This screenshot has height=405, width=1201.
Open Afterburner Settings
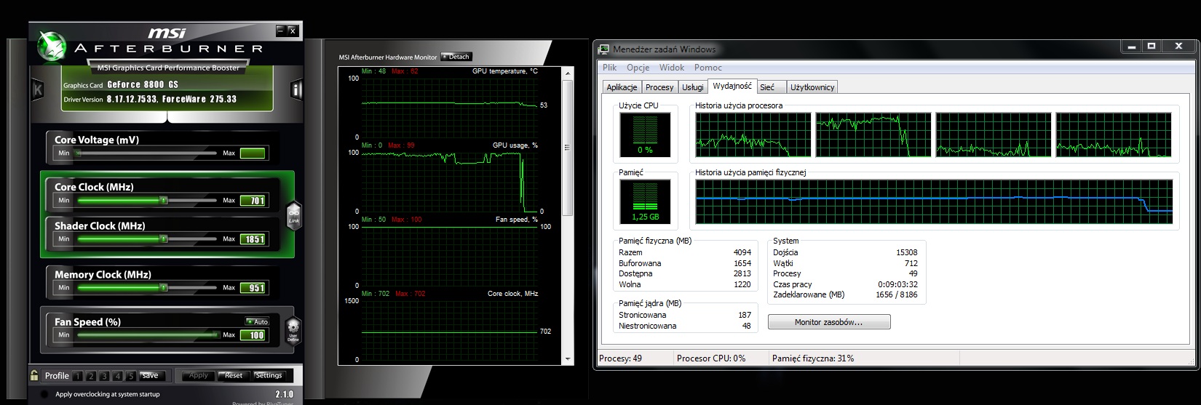pos(269,376)
